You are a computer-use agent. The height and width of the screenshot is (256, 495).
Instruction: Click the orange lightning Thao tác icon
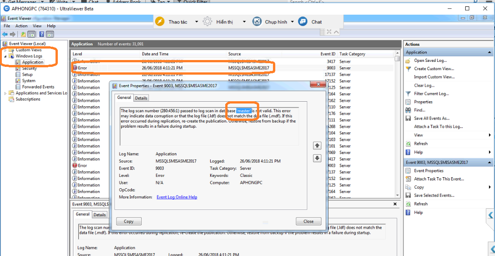160,22
